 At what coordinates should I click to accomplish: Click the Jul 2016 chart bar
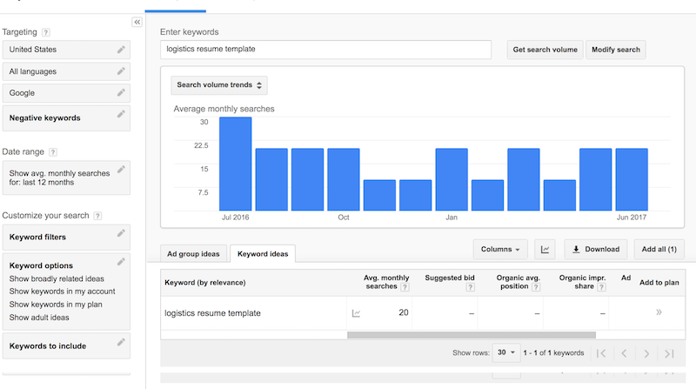point(235,164)
